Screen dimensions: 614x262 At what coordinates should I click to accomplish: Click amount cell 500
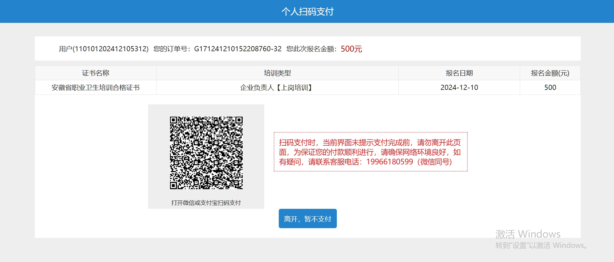pyautogui.click(x=550, y=87)
